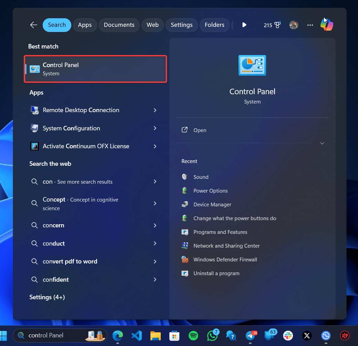Open Telegram from taskbar

(251, 335)
